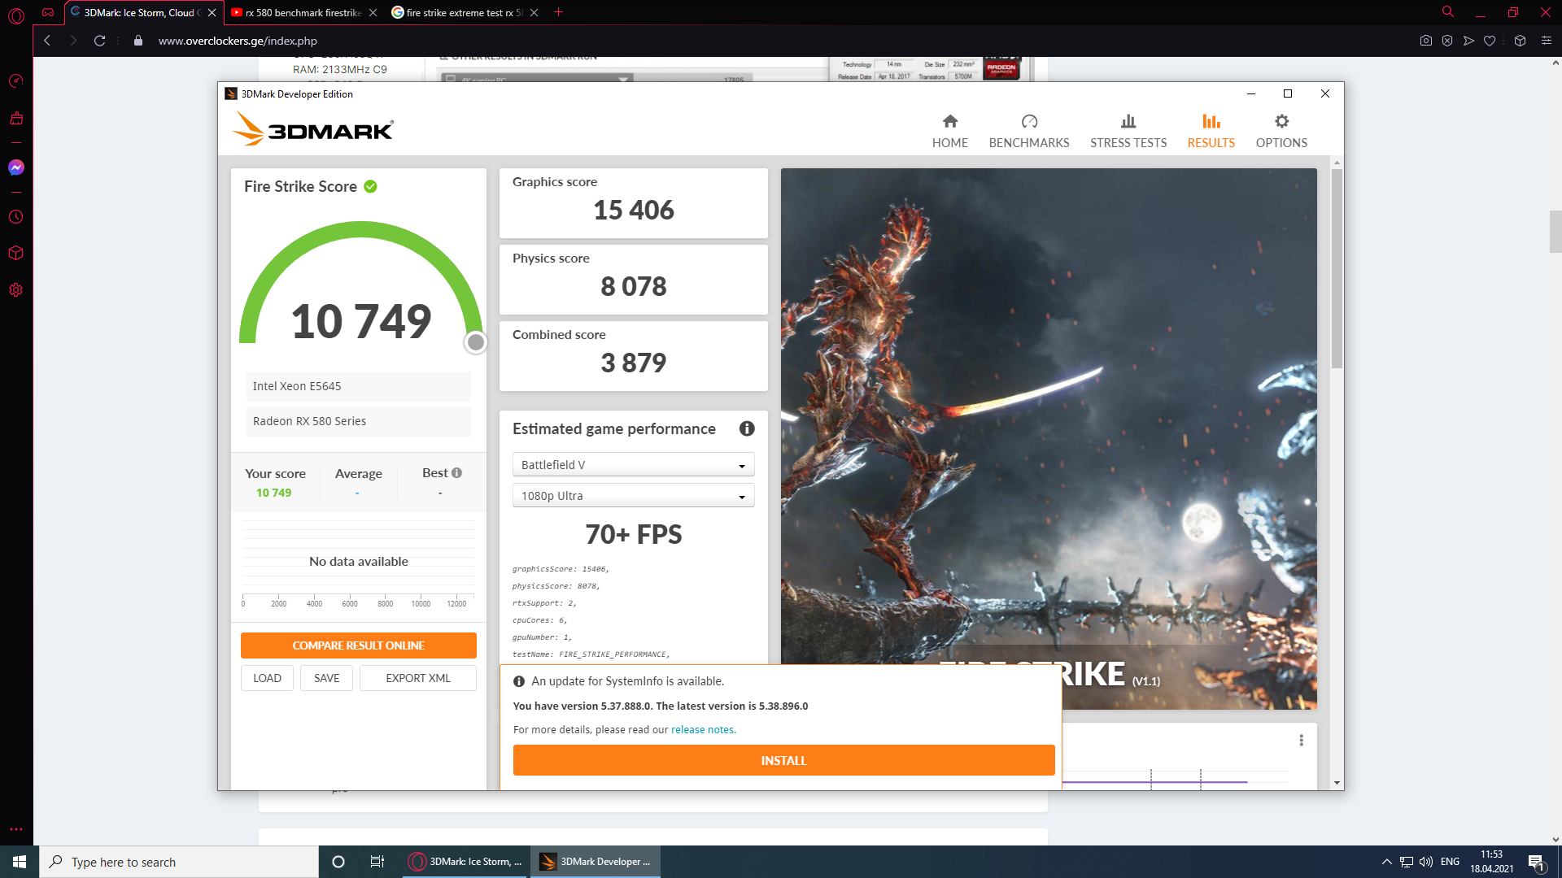The width and height of the screenshot is (1562, 878).
Task: Click the green valid score checkmark
Action: coord(371,186)
